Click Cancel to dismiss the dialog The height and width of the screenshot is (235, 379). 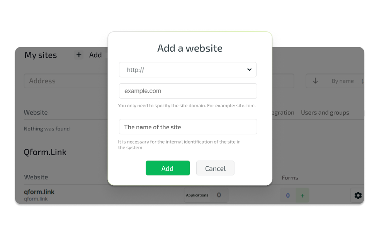pos(215,168)
